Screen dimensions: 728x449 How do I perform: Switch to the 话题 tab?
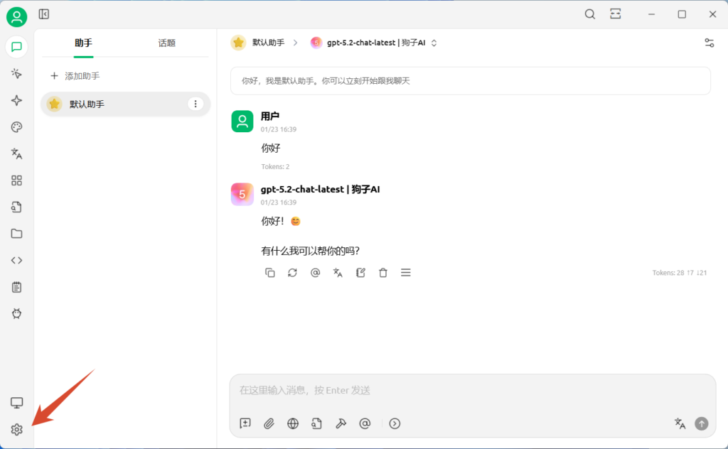166,43
